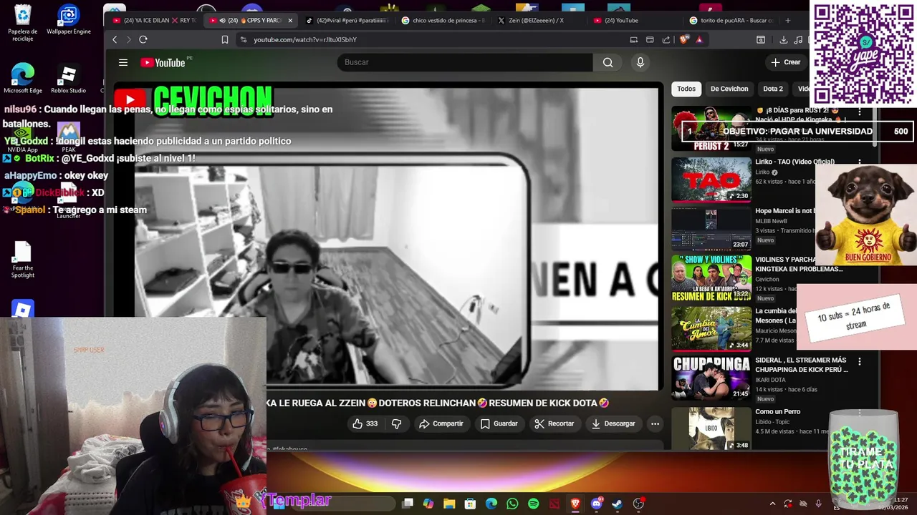Open Microsoft Store from the taskbar

tap(470, 504)
